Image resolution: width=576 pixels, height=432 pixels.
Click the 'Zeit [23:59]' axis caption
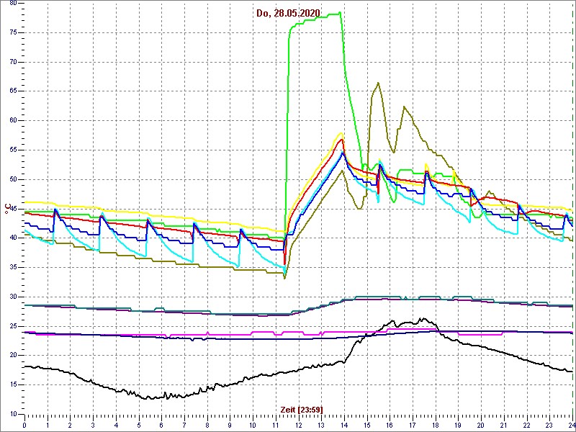tap(302, 409)
